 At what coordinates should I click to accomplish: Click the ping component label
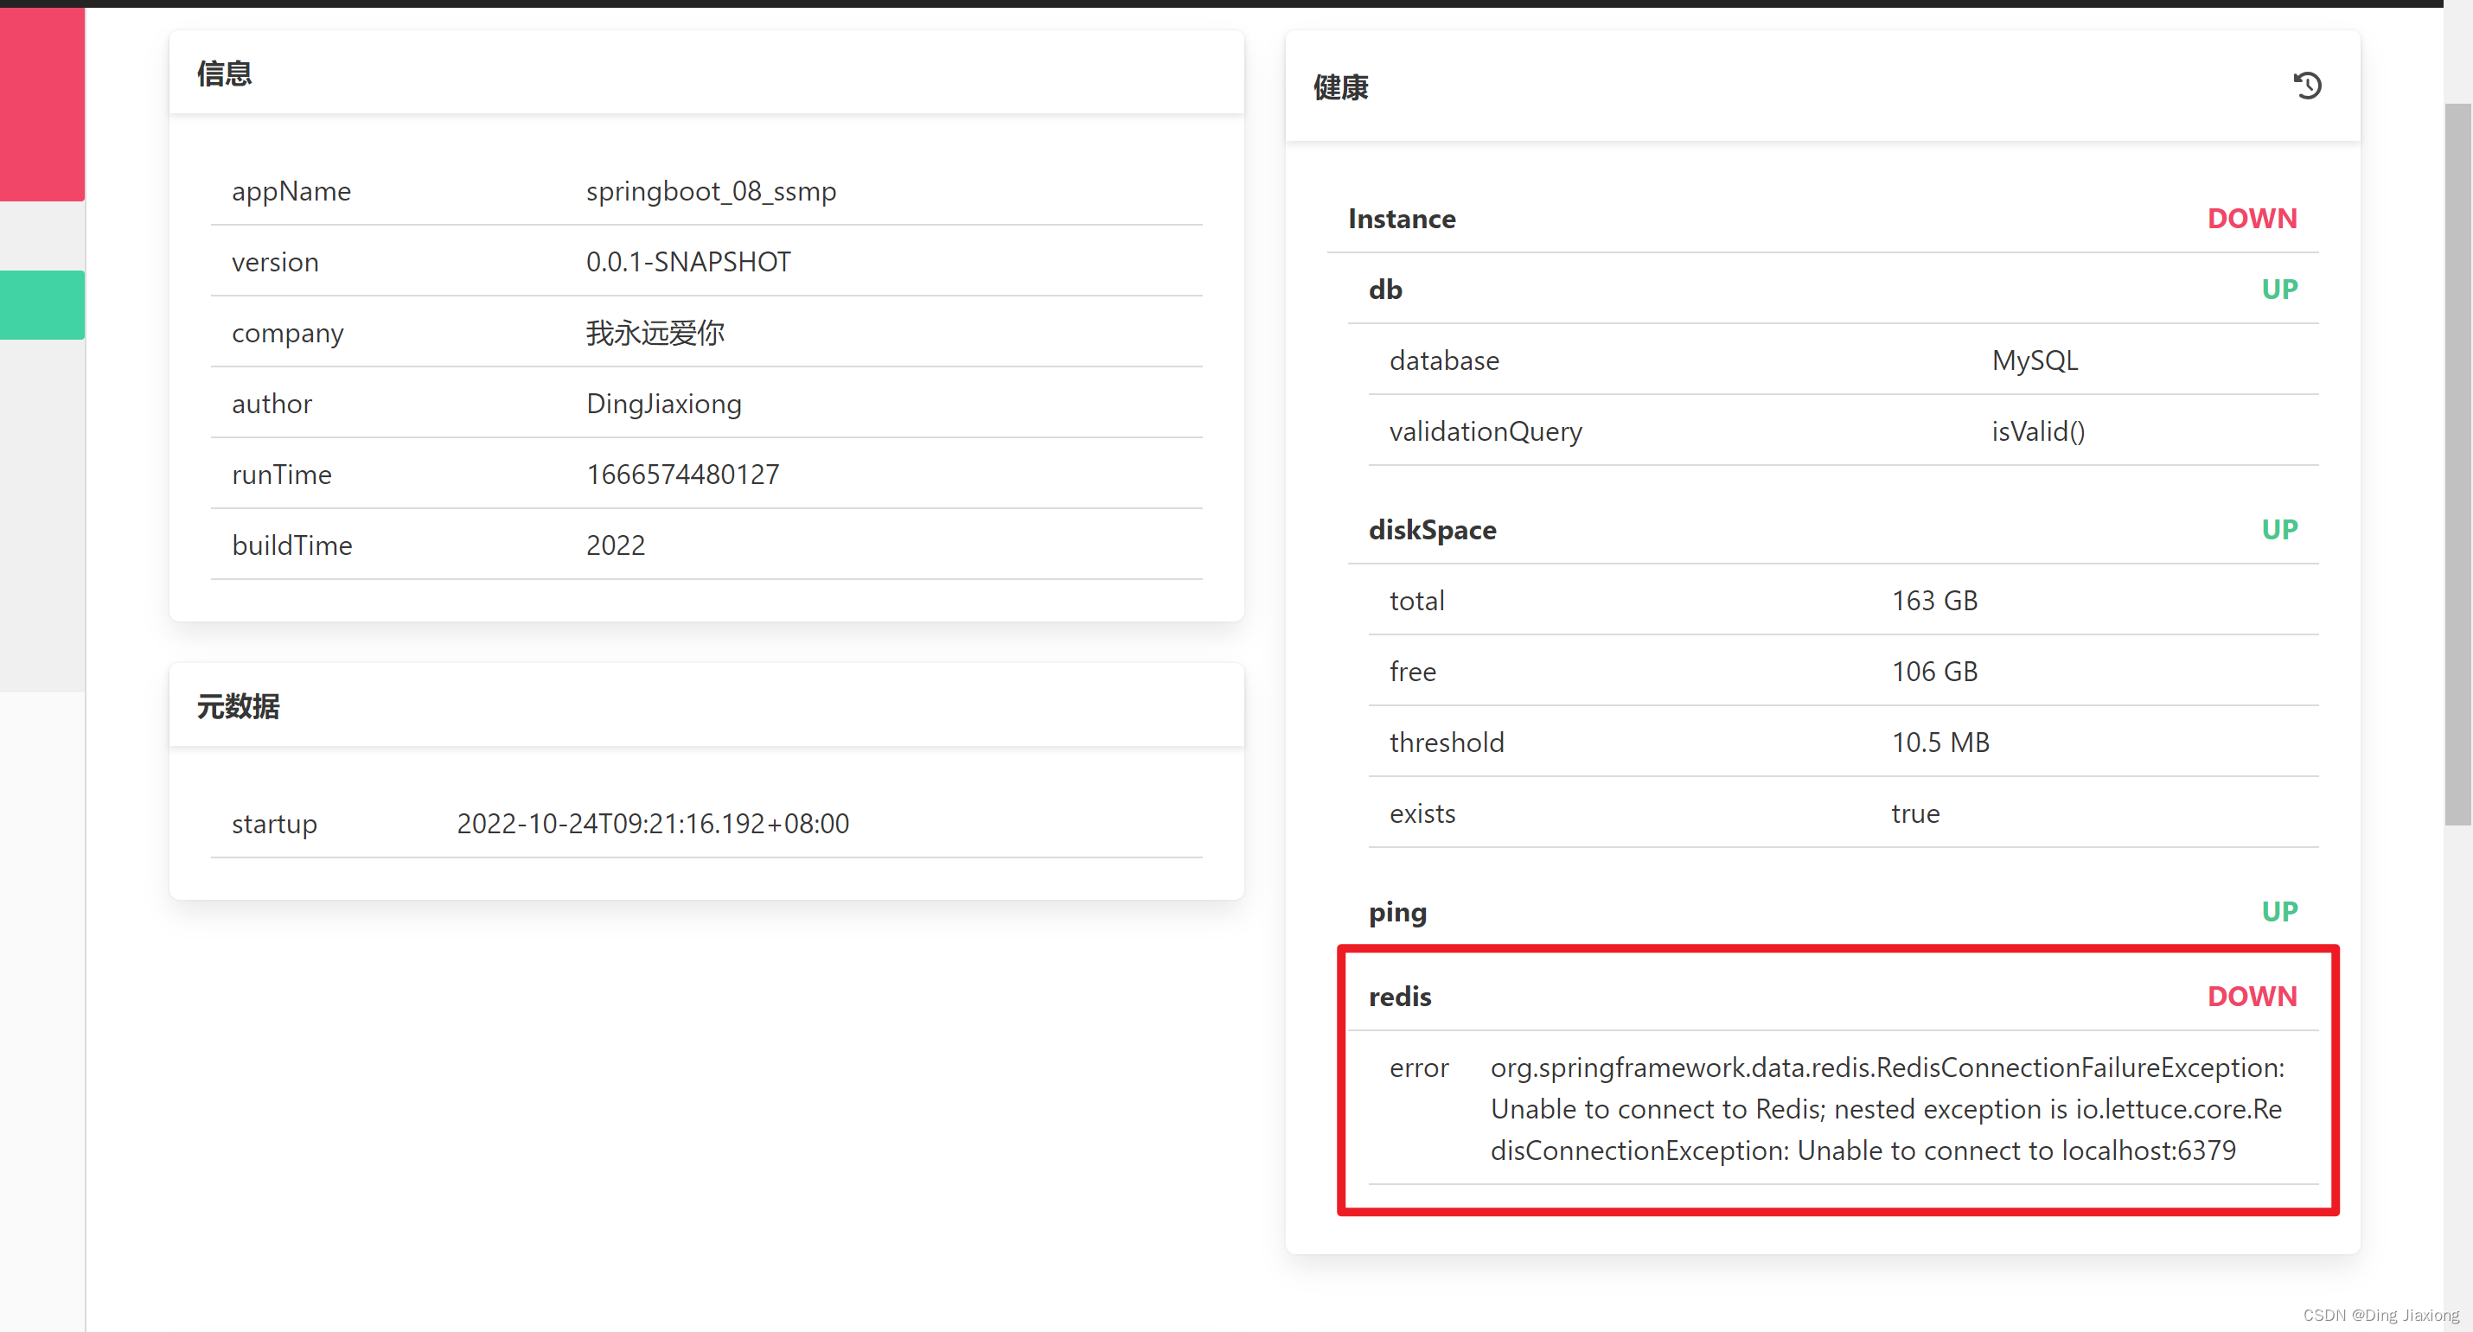1398,912
